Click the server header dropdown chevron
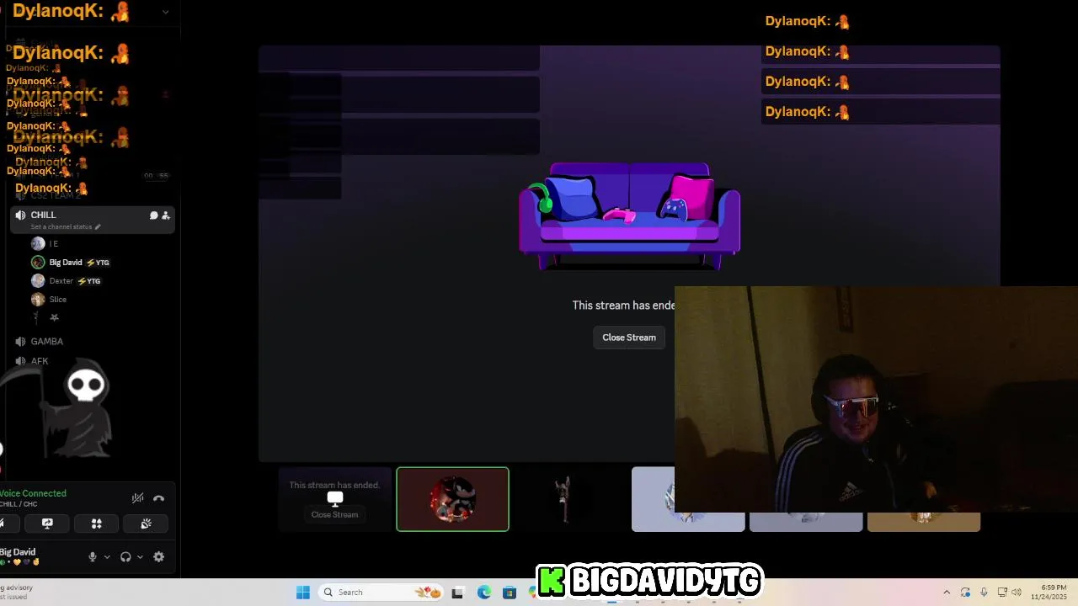The width and height of the screenshot is (1078, 606). coord(166,12)
